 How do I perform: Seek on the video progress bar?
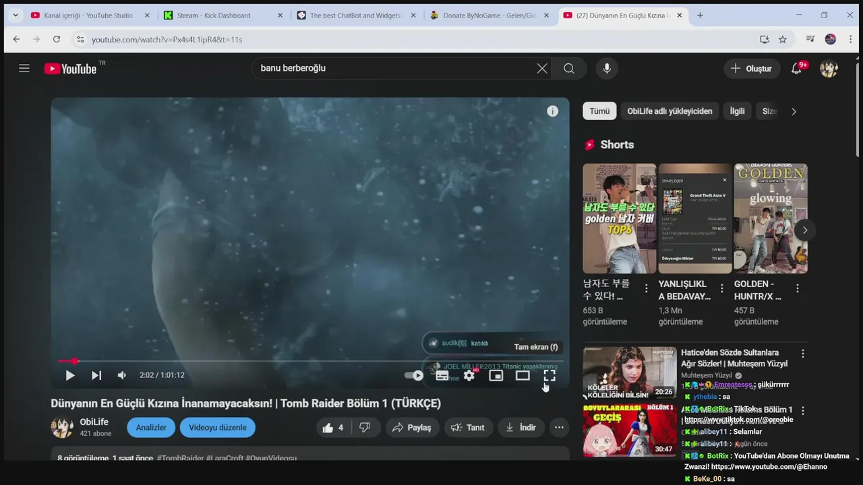click(310, 361)
